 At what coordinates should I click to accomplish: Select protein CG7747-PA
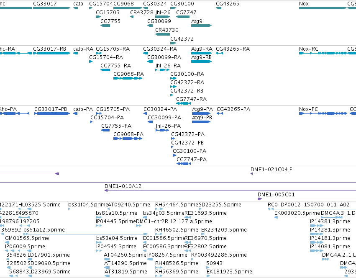[x=192, y=160]
